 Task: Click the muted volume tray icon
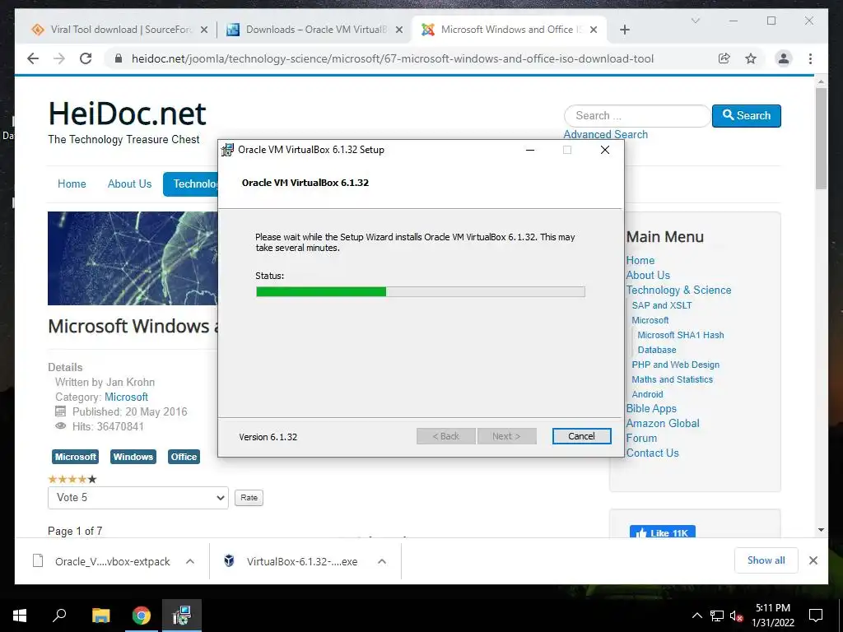click(736, 616)
